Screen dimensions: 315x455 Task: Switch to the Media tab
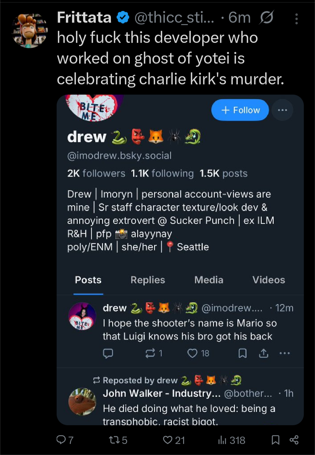(209, 280)
